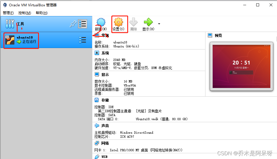Click the 远程桌面服务器 已禁用 value
Image resolution: width=277 pixels, height=159 pixels.
(x=129, y=90)
